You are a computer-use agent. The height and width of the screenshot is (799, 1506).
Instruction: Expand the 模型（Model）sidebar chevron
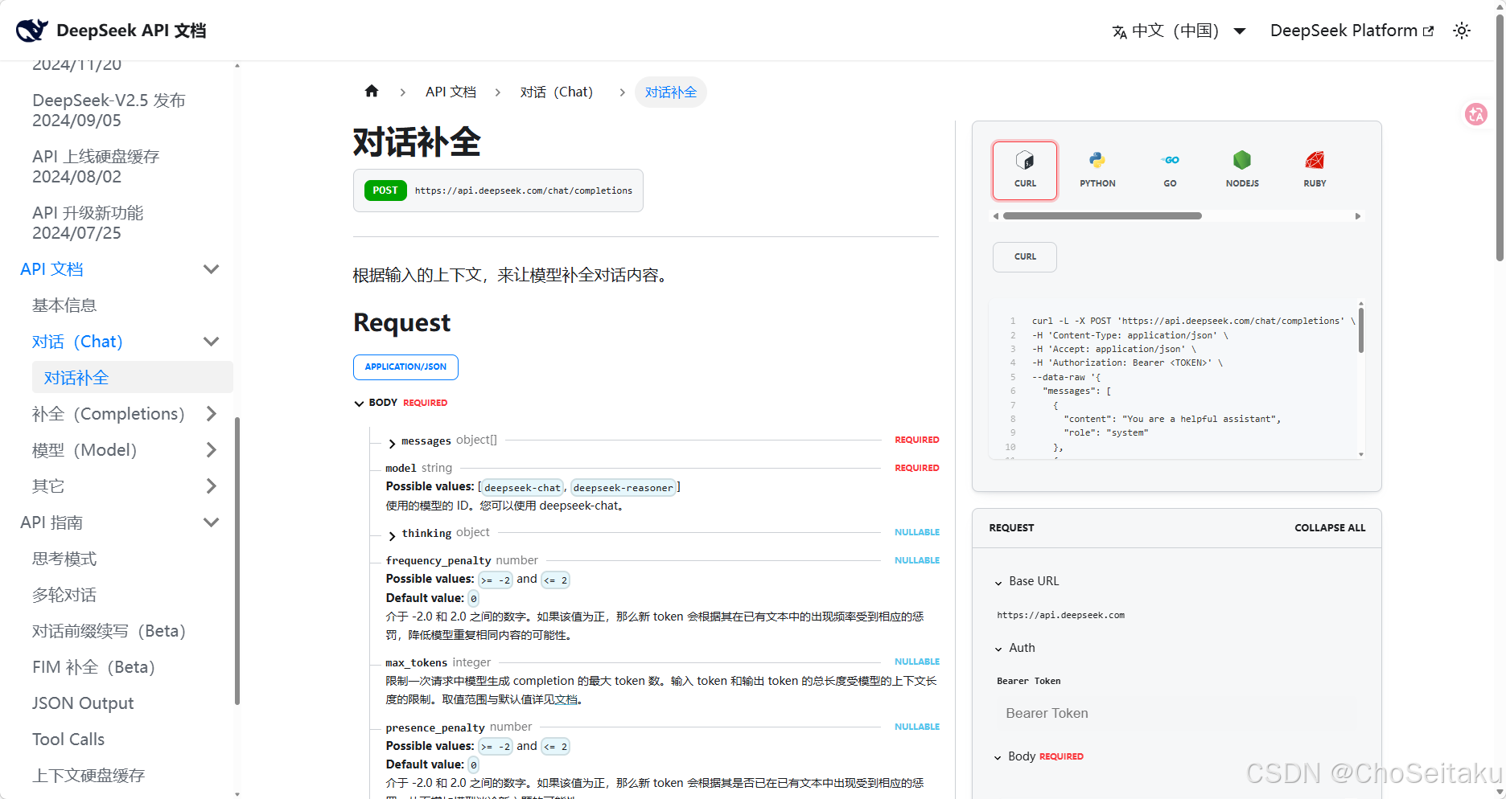[x=212, y=450]
